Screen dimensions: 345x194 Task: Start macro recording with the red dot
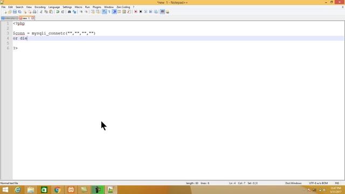pos(136,12)
